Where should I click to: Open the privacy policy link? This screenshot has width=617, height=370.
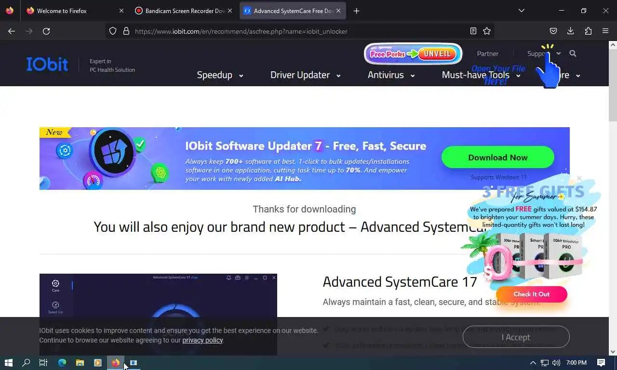[202, 340]
